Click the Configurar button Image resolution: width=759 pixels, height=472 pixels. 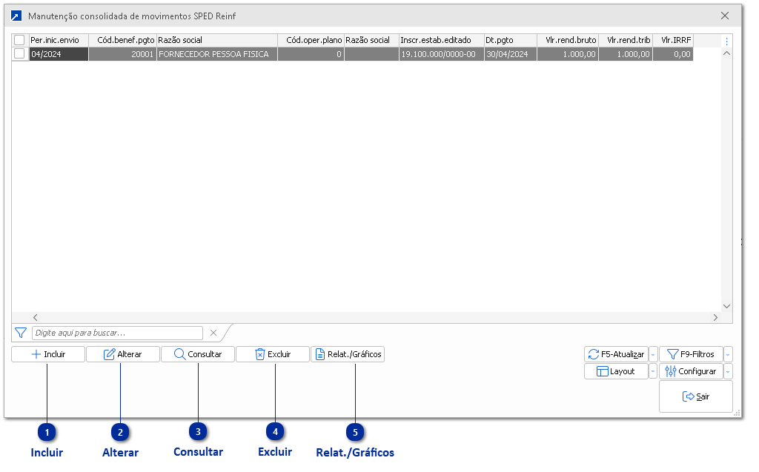(691, 371)
